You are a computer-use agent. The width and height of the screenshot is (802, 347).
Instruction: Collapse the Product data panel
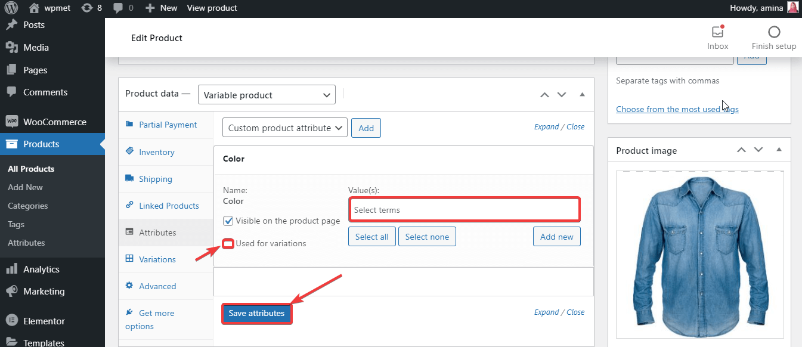[582, 94]
